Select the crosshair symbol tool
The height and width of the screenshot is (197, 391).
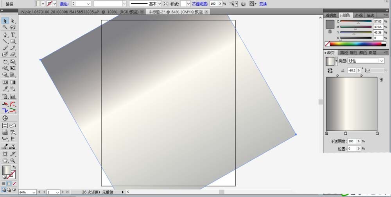(5, 118)
